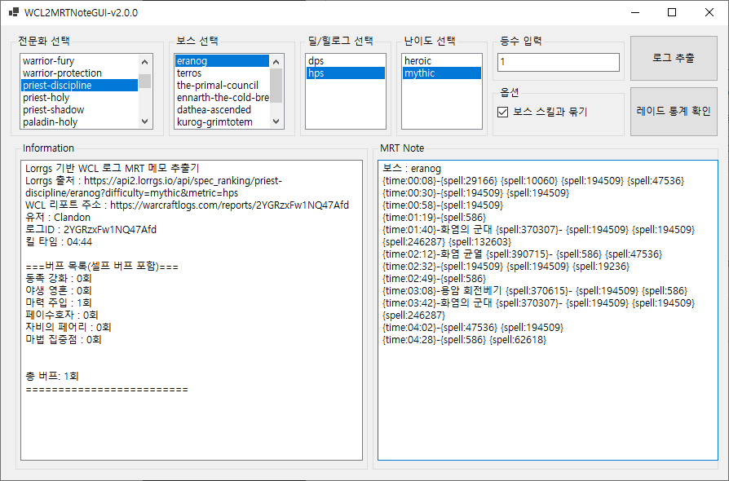Click the 유저 : Clandon line

click(58, 218)
